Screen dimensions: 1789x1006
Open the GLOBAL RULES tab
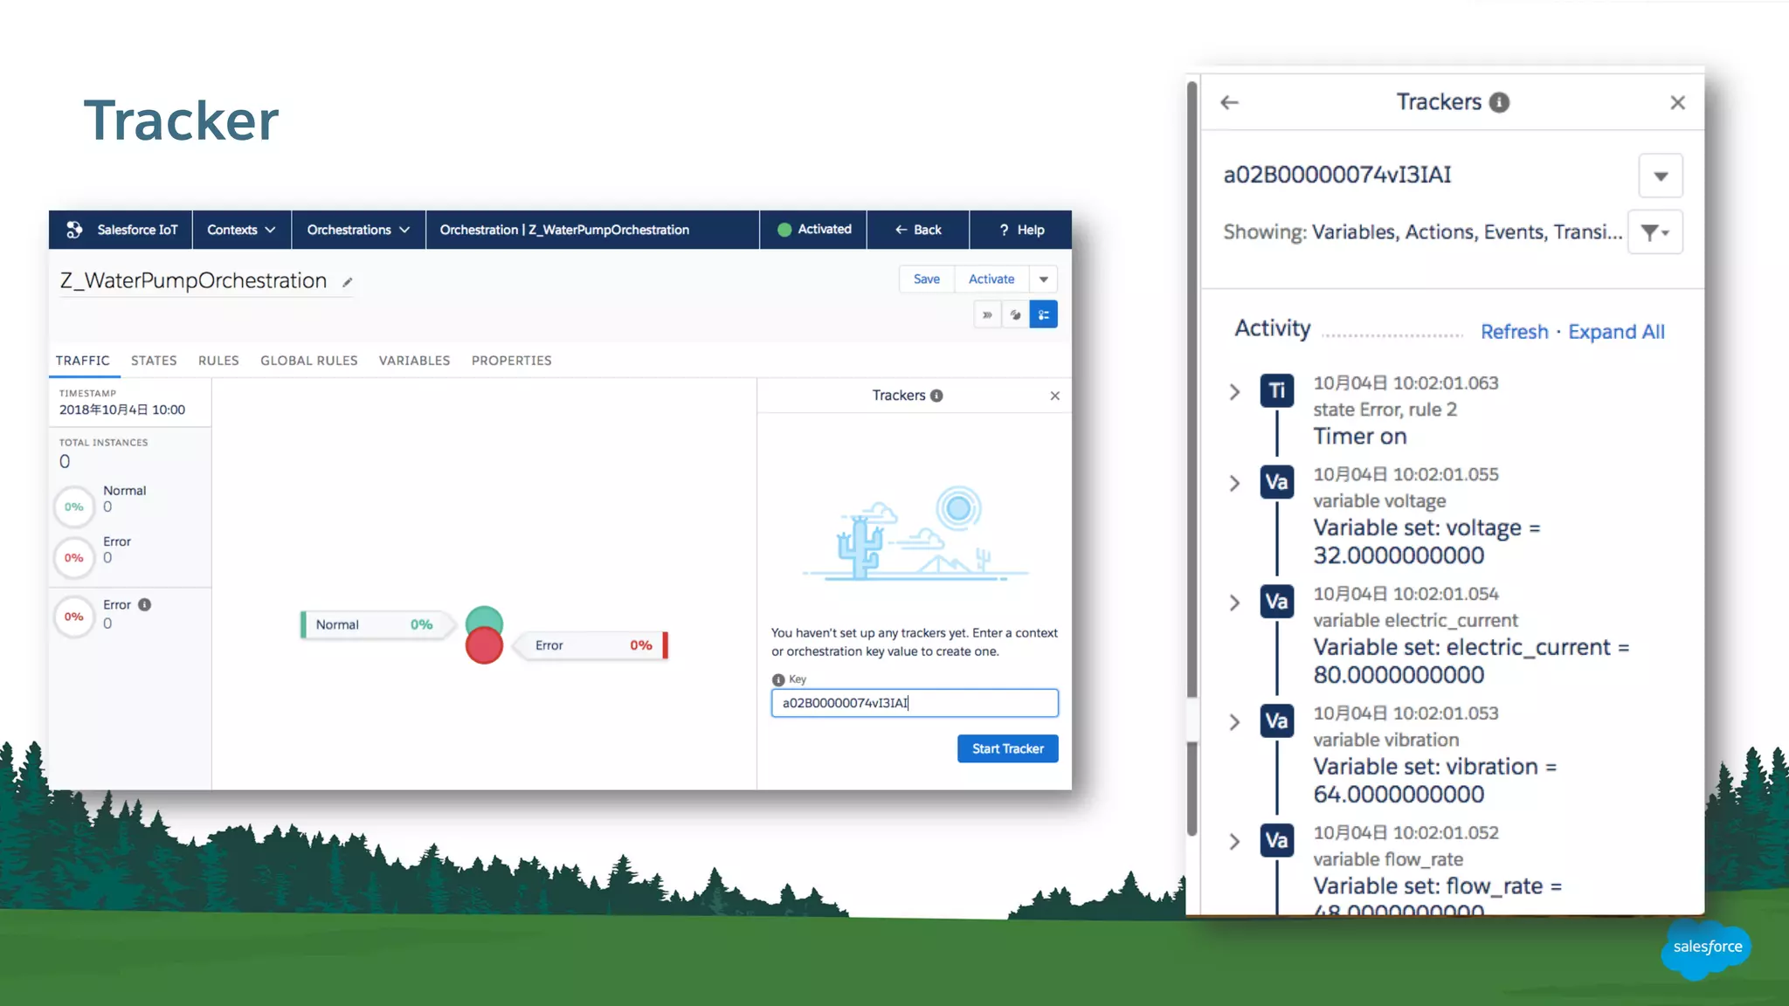coord(308,361)
